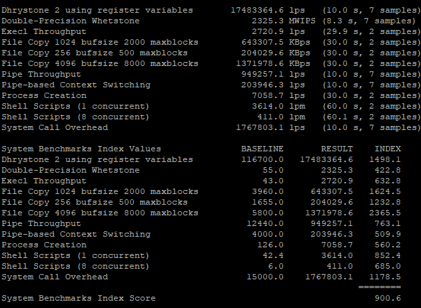Viewport: 421px width, 308px height.
Task: Select index value 852.4
Action: pyautogui.click(x=388, y=255)
